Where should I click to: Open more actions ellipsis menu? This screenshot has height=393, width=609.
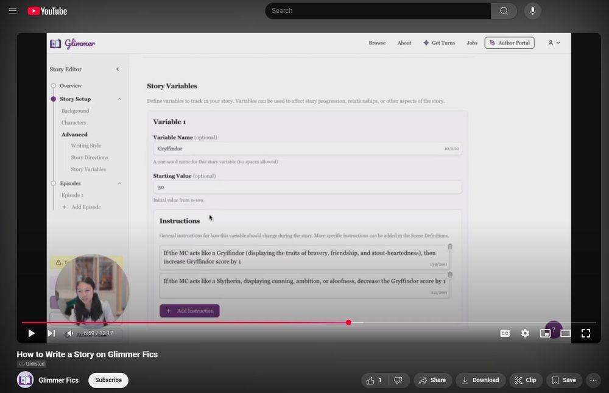point(593,380)
